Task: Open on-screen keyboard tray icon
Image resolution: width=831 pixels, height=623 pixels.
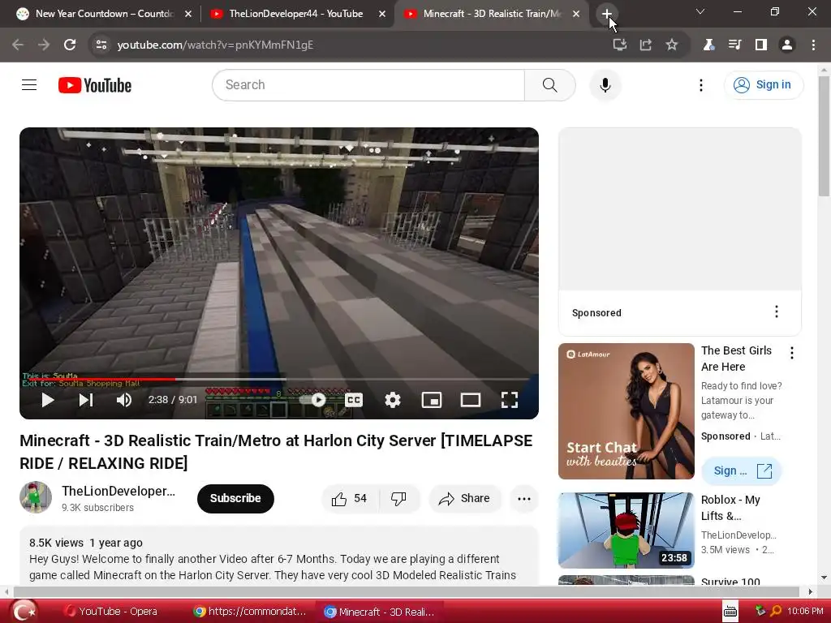Action: (x=730, y=612)
